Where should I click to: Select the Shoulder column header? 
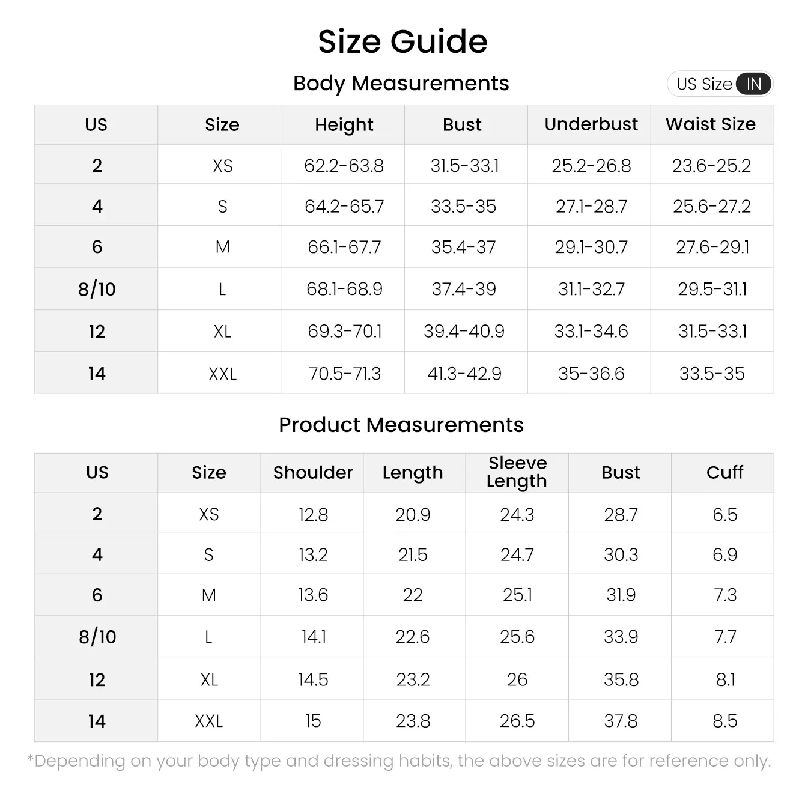pyautogui.click(x=313, y=473)
